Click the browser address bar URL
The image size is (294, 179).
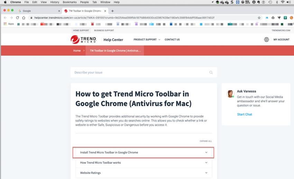tap(124, 18)
